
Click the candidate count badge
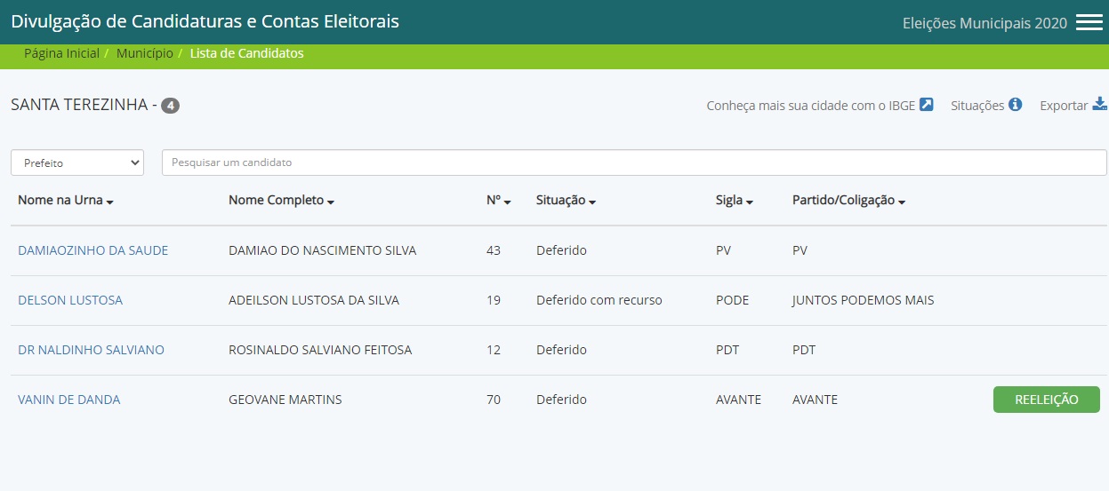pyautogui.click(x=171, y=106)
